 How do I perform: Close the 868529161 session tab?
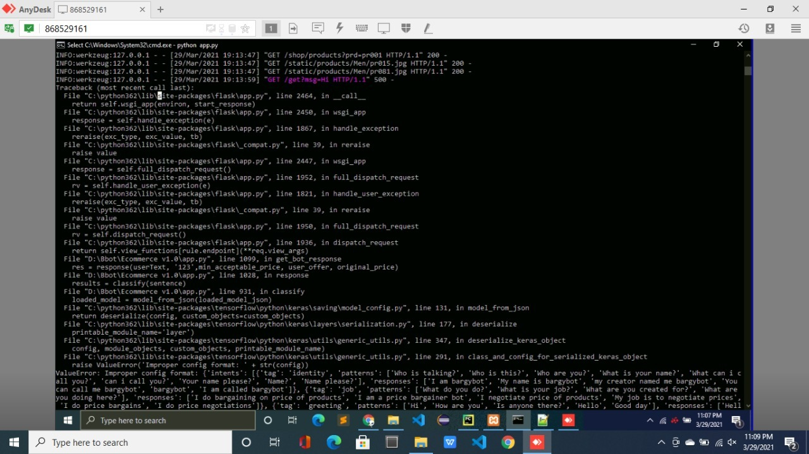[142, 9]
